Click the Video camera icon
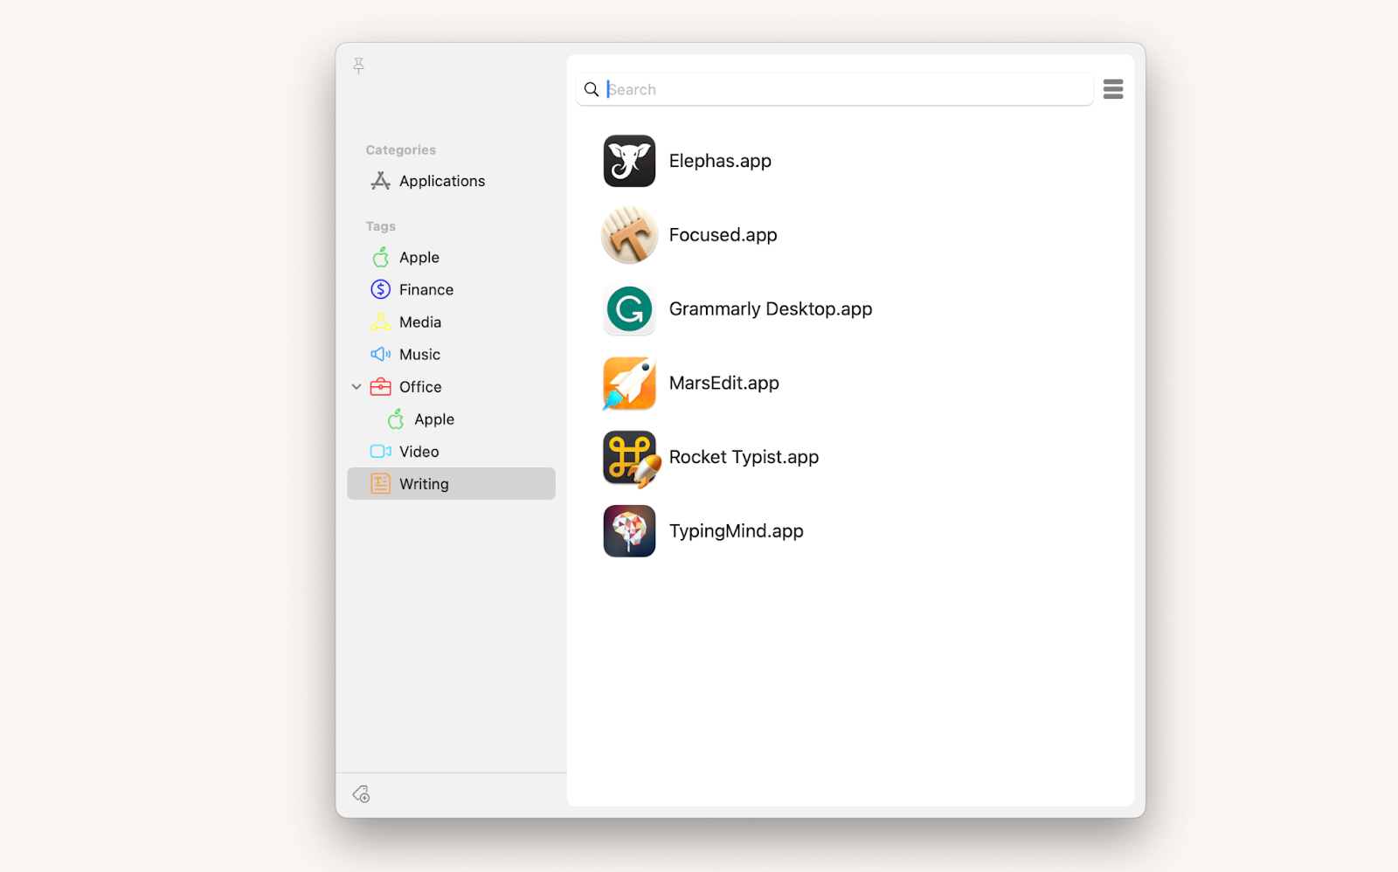Image resolution: width=1398 pixels, height=872 pixels. tap(380, 451)
